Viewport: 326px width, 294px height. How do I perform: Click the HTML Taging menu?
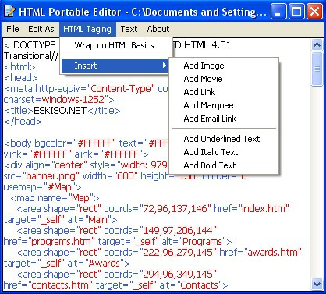87,29
